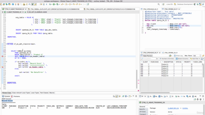Click the move-down arrow icon in Properties toolbar
Viewport: 205px width, 115px height.
click(x=198, y=99)
